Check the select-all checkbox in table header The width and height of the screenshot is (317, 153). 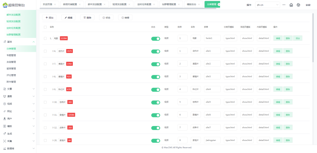click(45, 27)
